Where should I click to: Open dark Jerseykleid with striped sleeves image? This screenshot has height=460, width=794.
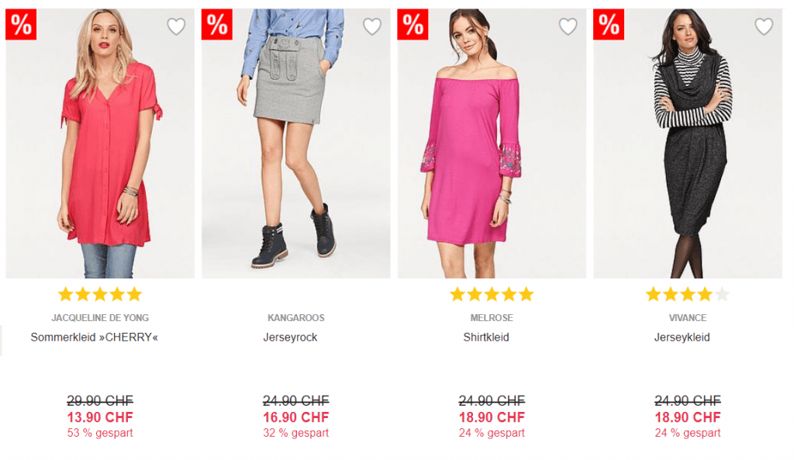(688, 144)
